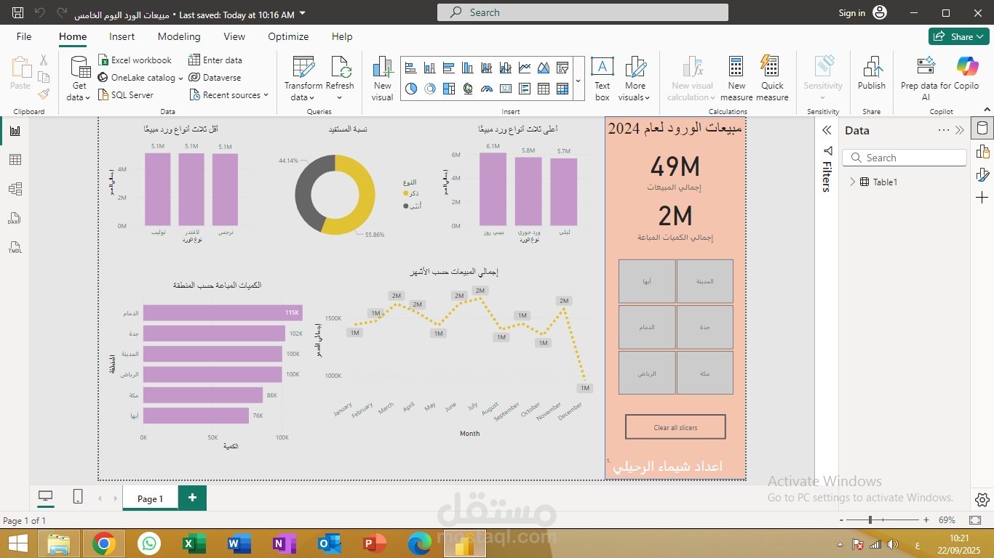
Task: Open TMDL view in left sidebar
Action: pyautogui.click(x=15, y=247)
